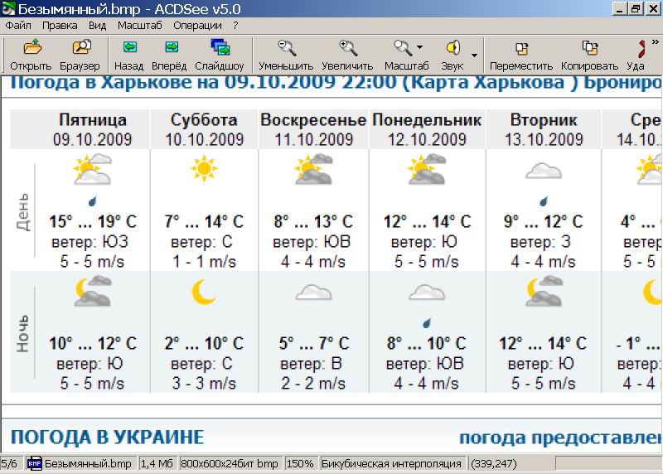This screenshot has width=663, height=474.
Task: Go to next image with Вперёд
Action: [x=170, y=55]
